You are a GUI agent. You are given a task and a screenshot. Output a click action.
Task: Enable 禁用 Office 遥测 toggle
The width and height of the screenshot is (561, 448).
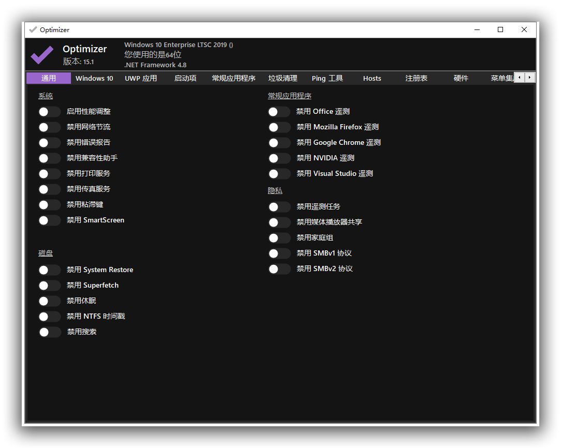point(279,112)
